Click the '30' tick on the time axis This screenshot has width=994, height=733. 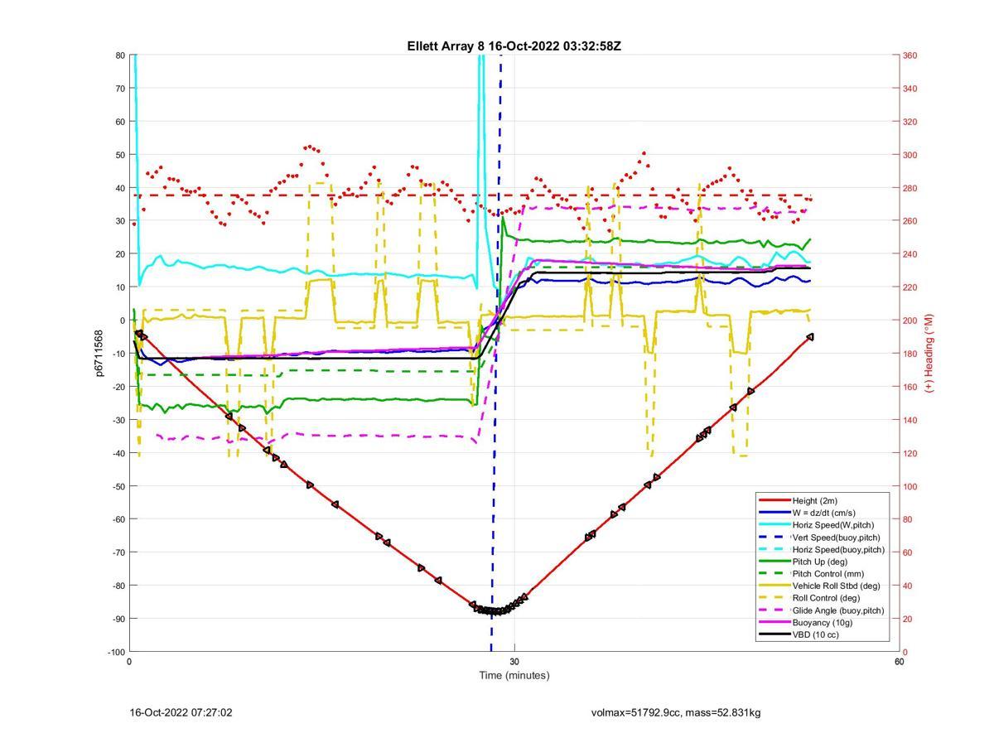514,662
